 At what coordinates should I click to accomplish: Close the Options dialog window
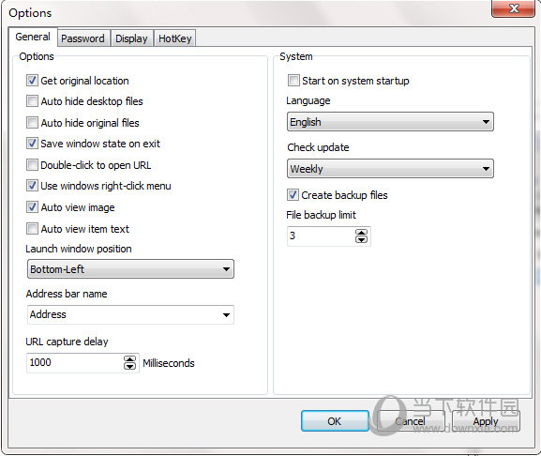click(514, 8)
